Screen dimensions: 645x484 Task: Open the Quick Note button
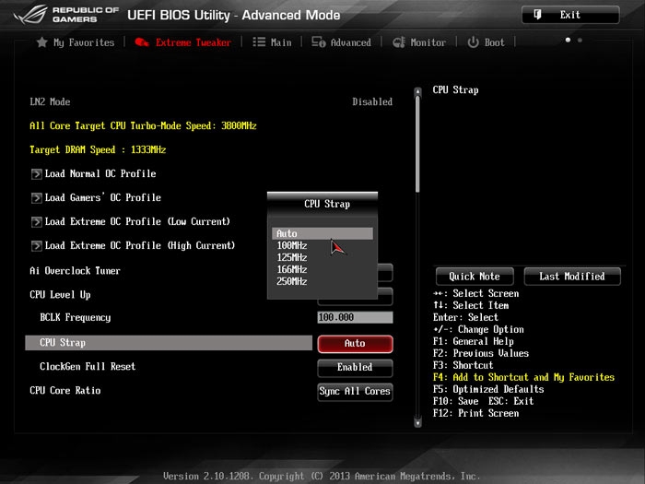click(475, 277)
